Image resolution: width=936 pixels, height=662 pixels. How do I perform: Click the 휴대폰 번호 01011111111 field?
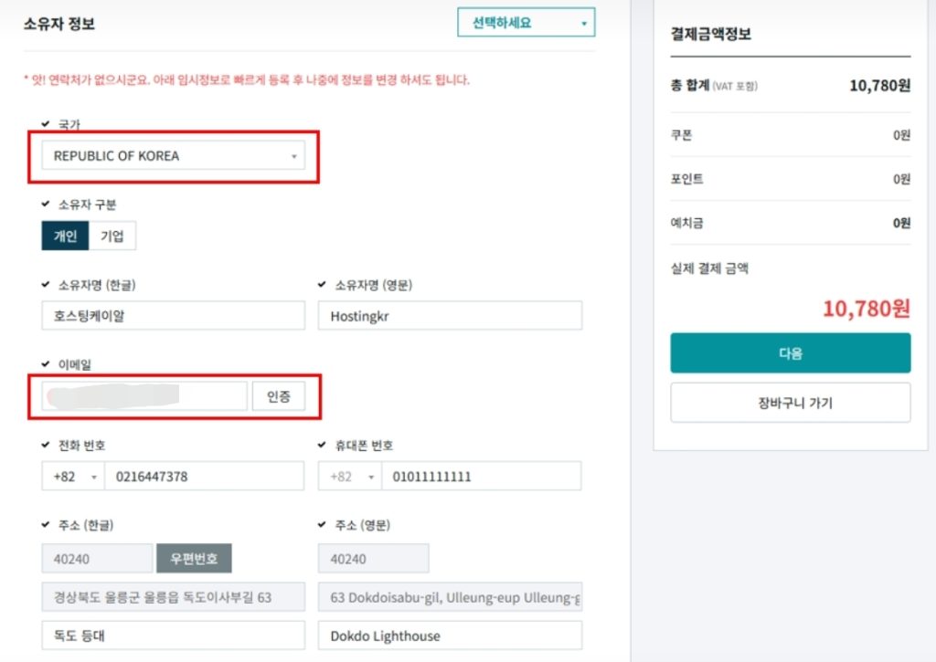click(482, 477)
